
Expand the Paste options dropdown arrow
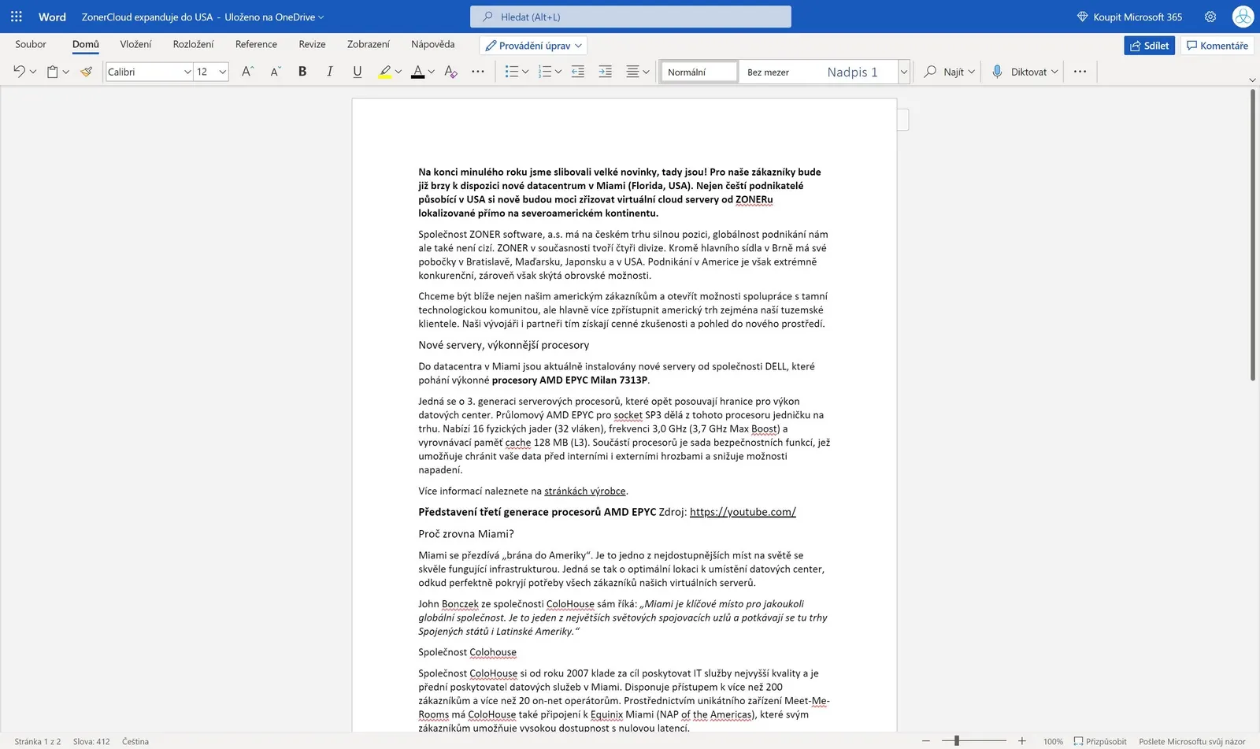click(66, 72)
